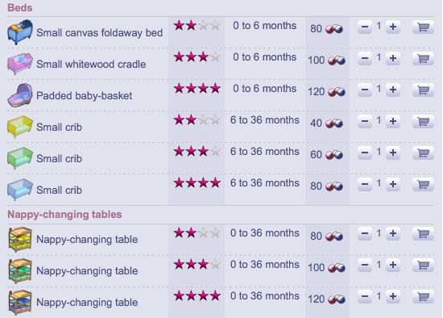Decrease quantity of Small whitewood cradle
Image resolution: width=443 pixels, height=318 pixels.
(x=364, y=59)
